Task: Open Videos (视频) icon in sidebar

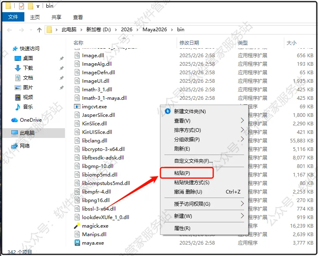Action: coord(18,97)
